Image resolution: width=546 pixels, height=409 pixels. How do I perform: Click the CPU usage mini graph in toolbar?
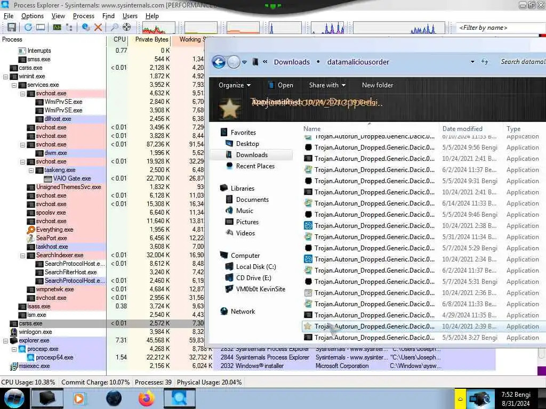point(158,28)
